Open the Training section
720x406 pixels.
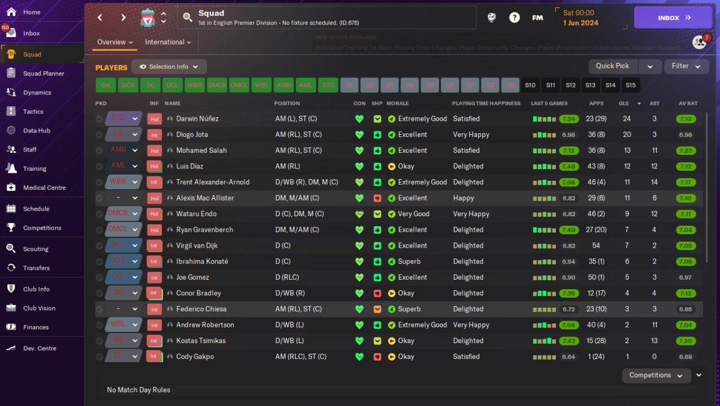click(34, 168)
